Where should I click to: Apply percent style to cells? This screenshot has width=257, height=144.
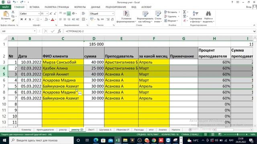pos(98,20)
